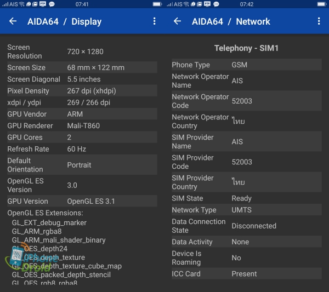Screen dimensions: 329x292
Task: Select GL_ARM_mali_shader_binary extension
Action: point(59,240)
